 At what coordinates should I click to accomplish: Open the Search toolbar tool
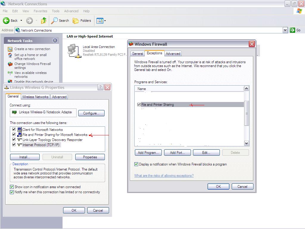click(x=60, y=21)
